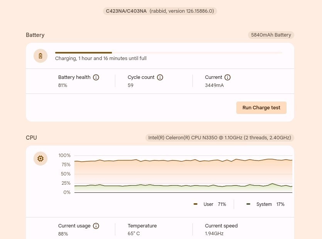The height and width of the screenshot is (239, 322).
Task: Run the Charge test
Action: pos(261,108)
